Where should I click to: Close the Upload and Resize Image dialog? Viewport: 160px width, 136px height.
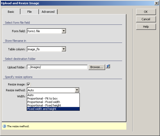pos(156,3)
